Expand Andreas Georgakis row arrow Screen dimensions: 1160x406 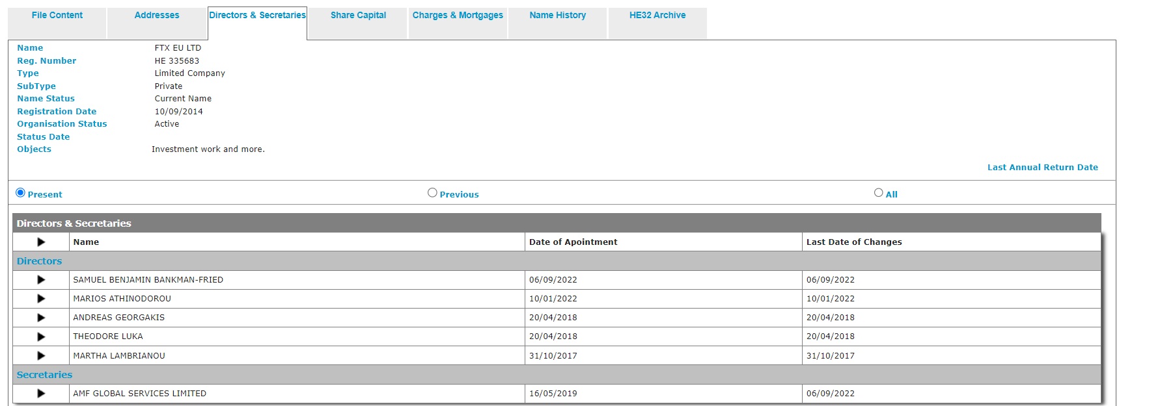point(41,318)
